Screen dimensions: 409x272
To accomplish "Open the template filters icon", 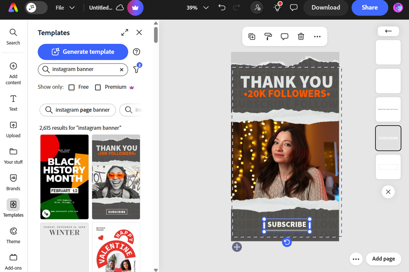I will click(137, 69).
